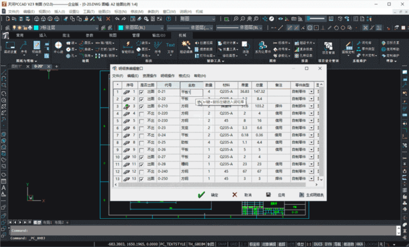Screen dimensions: 409x247
Task: Click the 符号 surface roughness symbol icon
Action: [x=157, y=45]
